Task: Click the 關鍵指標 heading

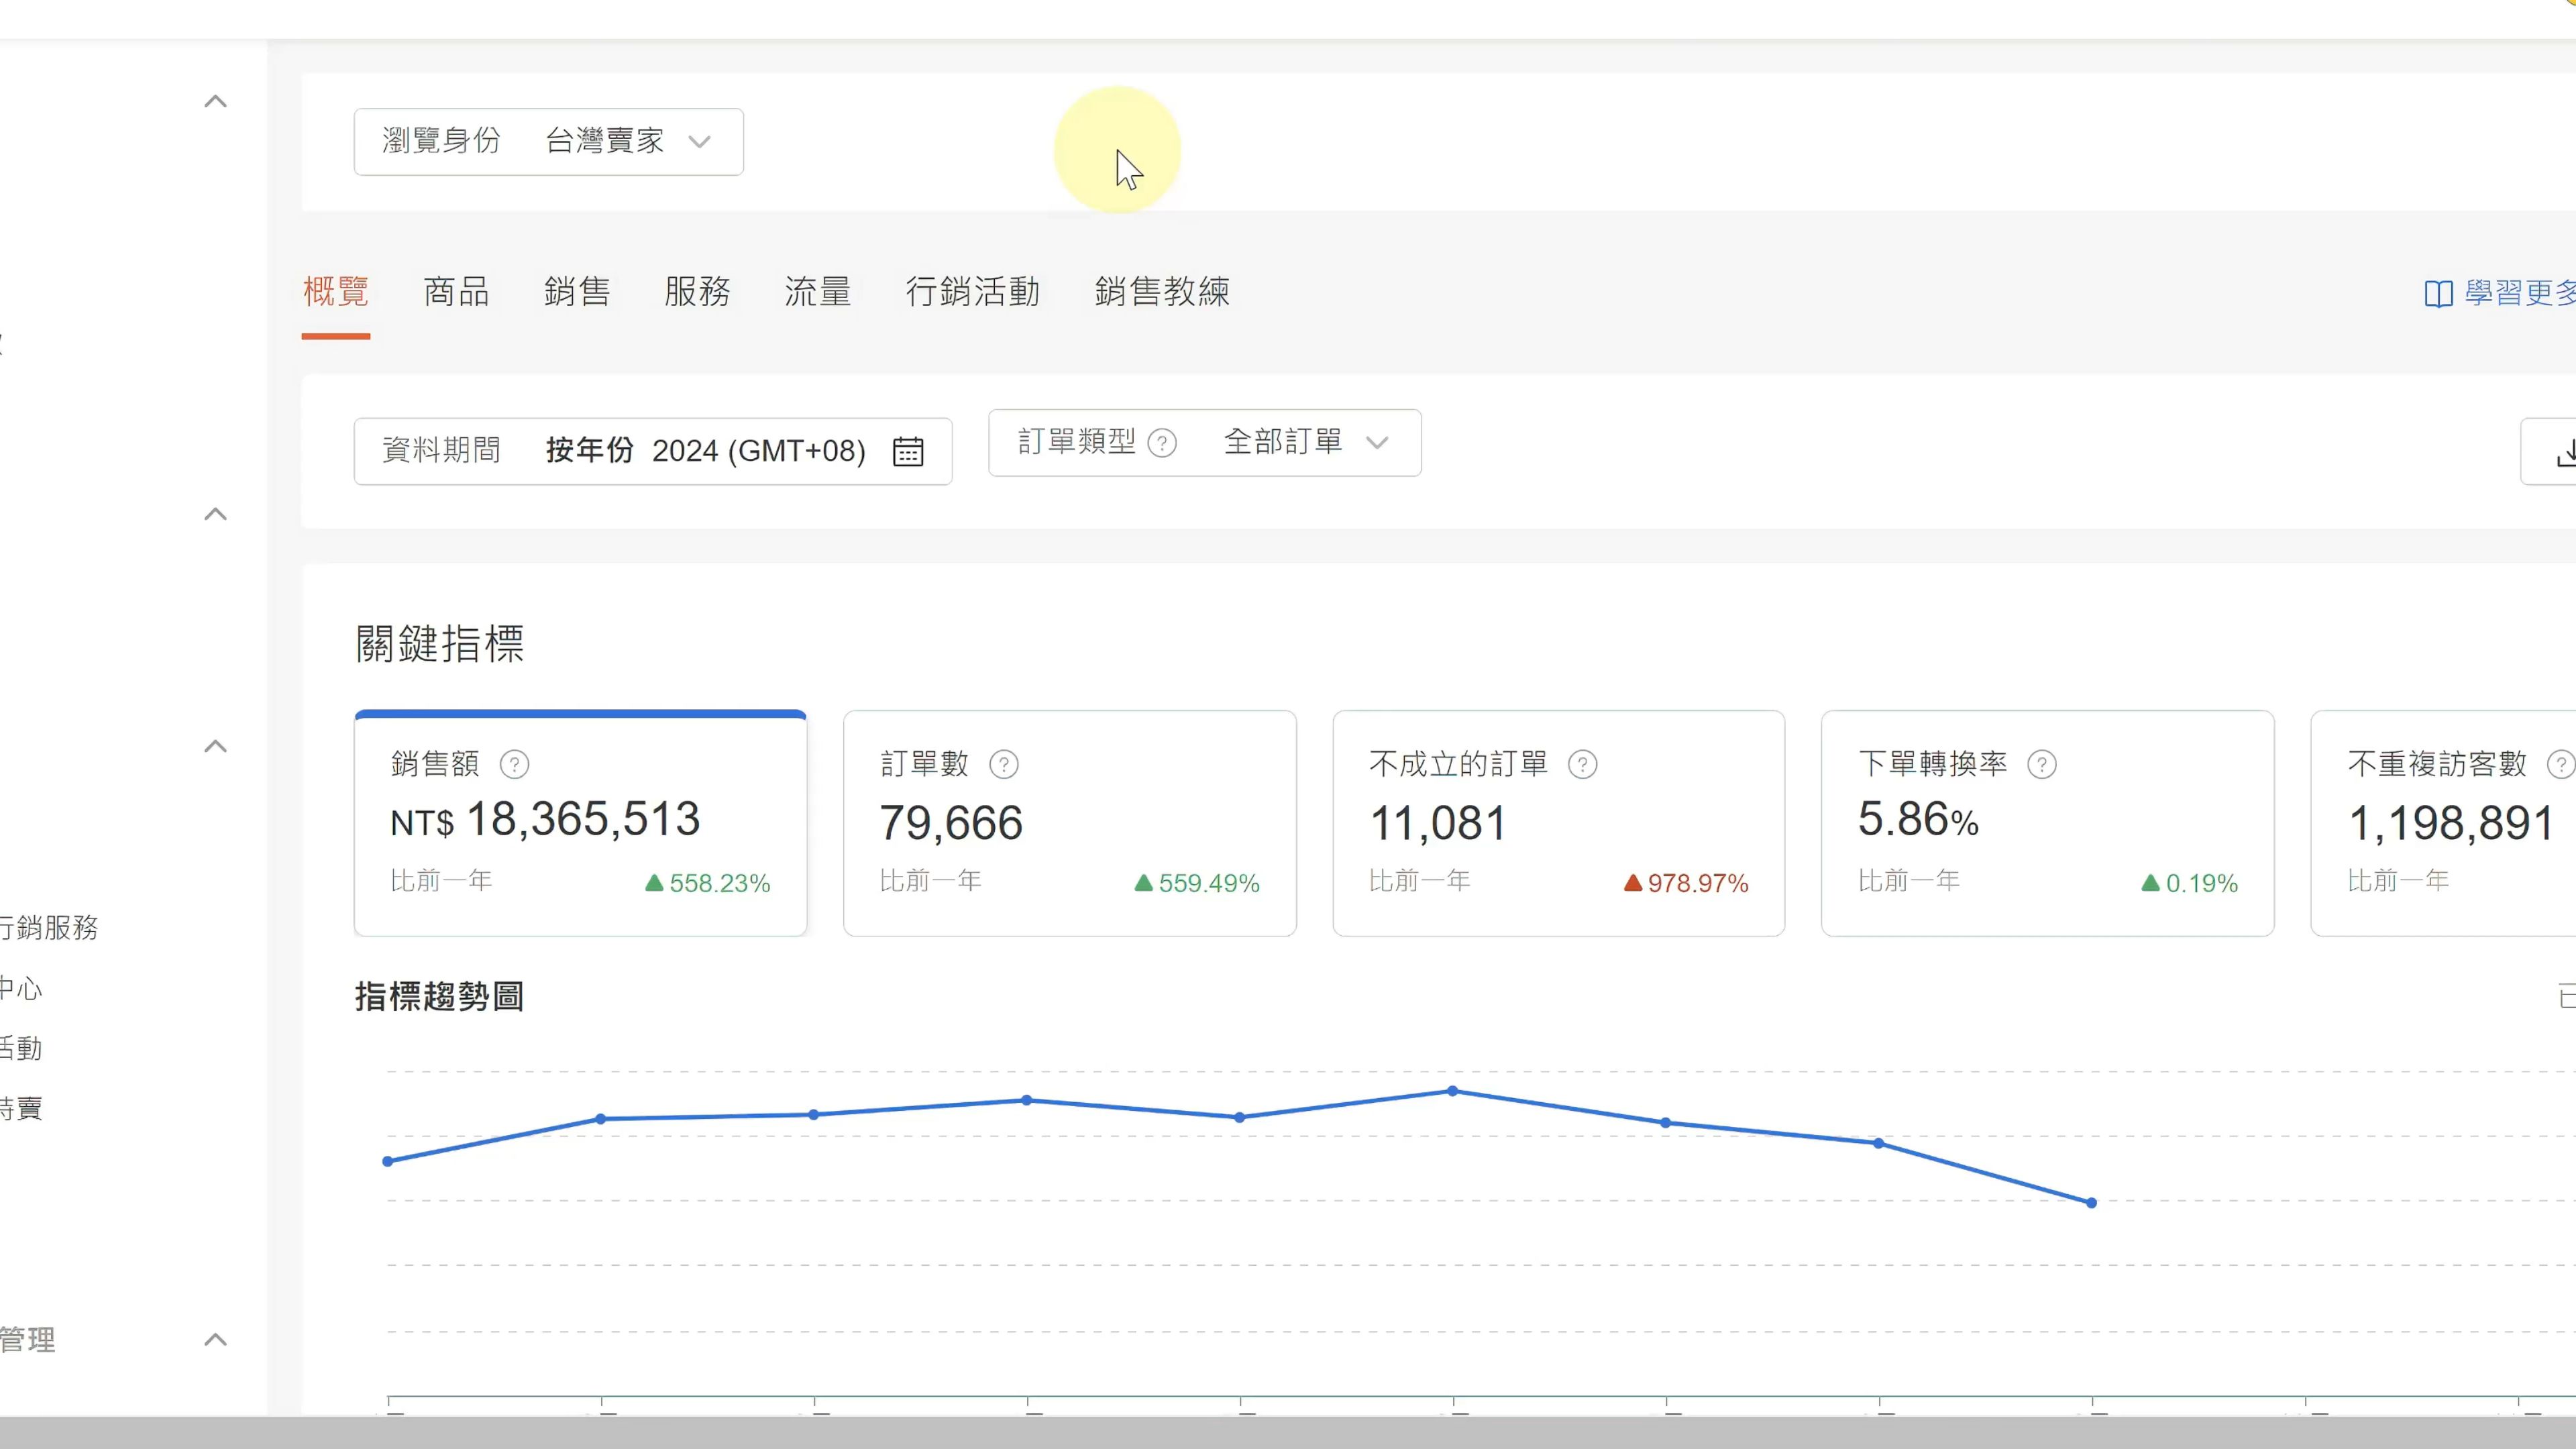Action: pos(439,643)
